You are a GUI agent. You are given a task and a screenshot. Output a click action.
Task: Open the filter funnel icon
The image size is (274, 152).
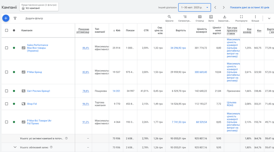coord(15,18)
